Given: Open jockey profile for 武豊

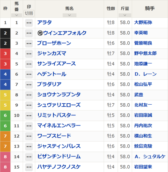Looking at the screenshot, I should point(139,95).
